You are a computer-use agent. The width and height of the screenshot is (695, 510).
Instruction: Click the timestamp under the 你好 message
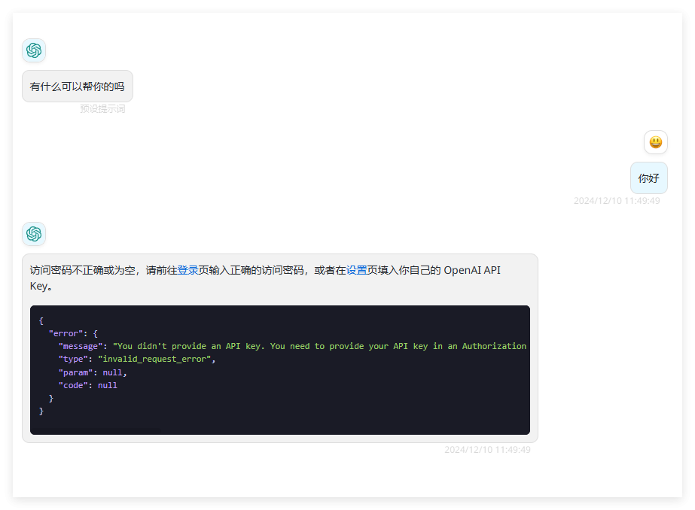point(616,201)
